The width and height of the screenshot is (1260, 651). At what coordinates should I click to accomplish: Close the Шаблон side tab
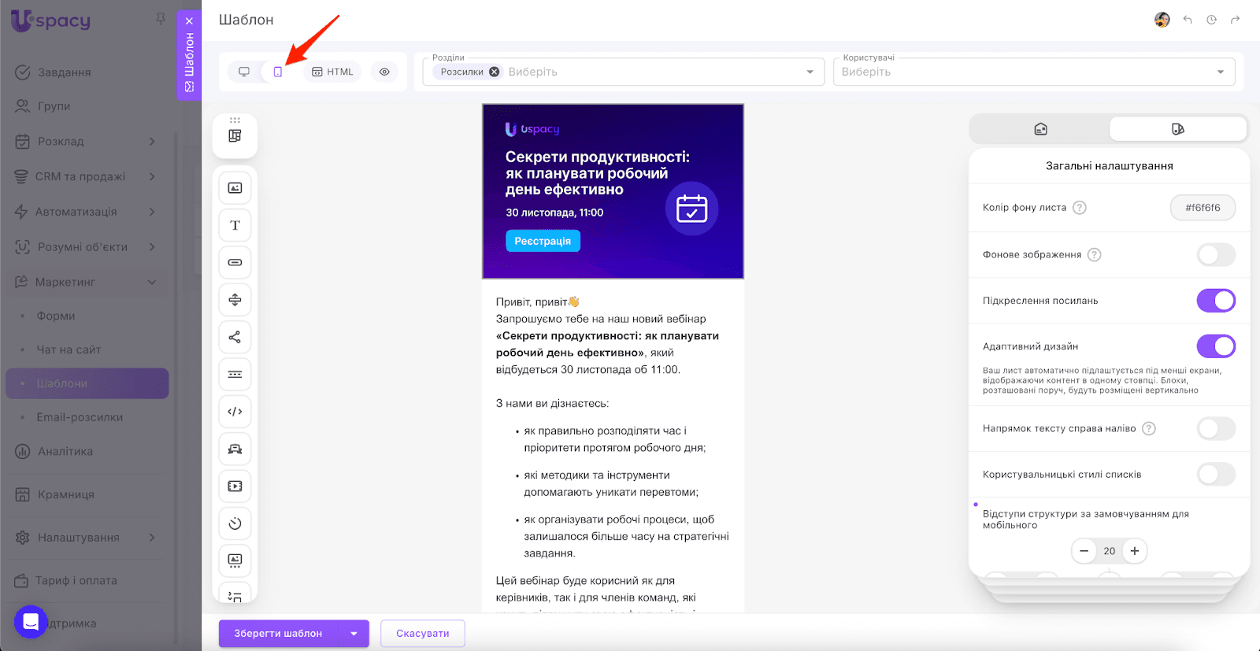tap(189, 21)
